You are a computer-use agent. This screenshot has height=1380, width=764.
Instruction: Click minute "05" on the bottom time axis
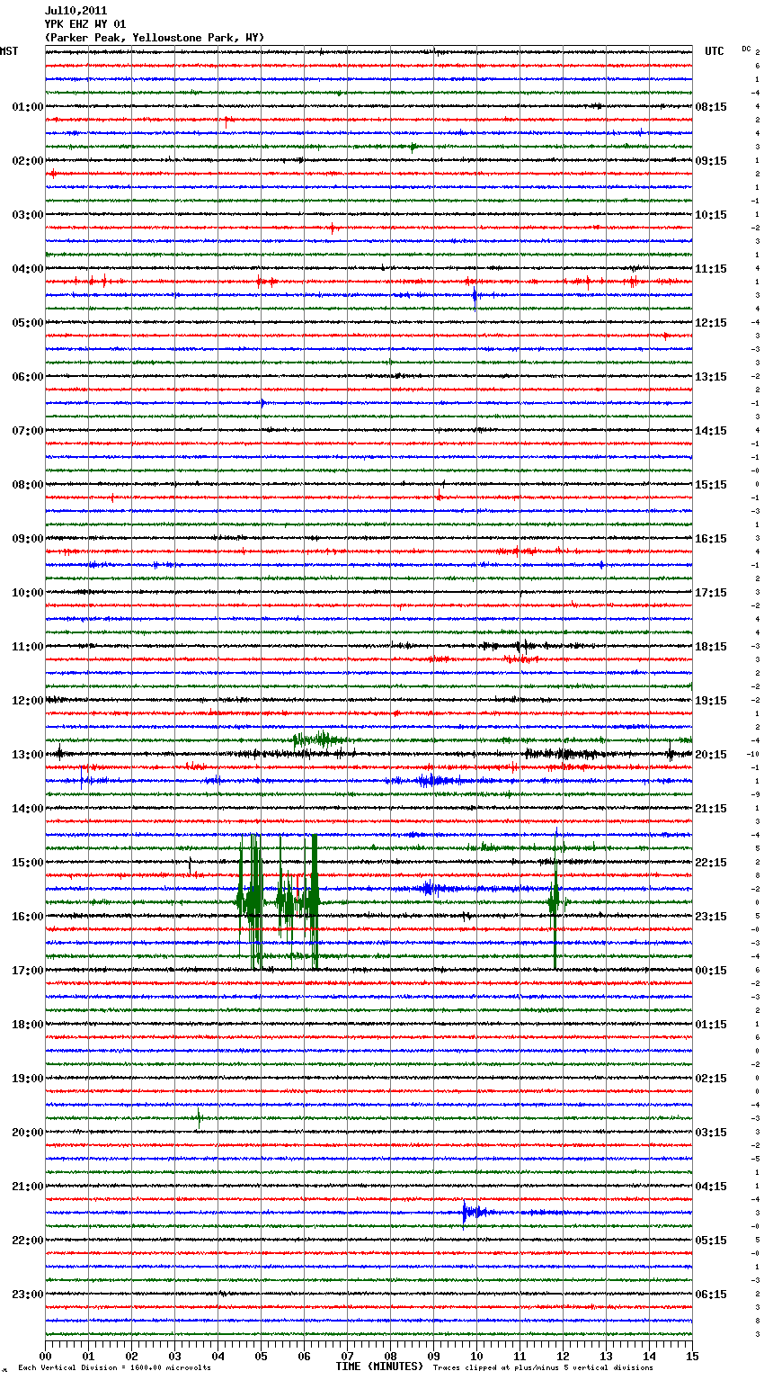point(261,1356)
